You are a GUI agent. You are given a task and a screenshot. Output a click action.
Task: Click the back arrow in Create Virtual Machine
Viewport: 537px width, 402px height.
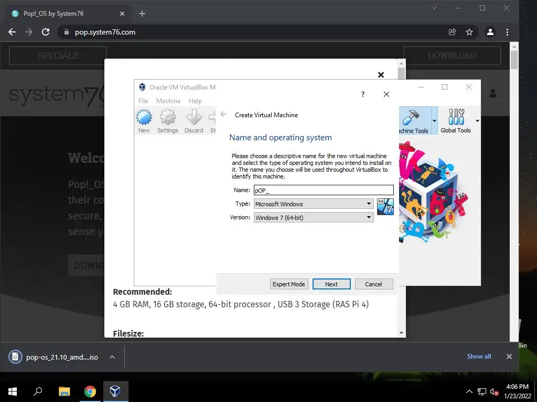(223, 114)
